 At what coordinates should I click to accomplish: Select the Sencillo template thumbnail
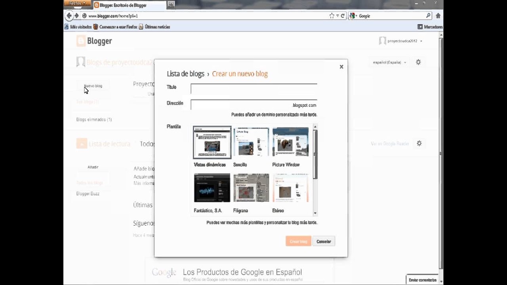251,142
